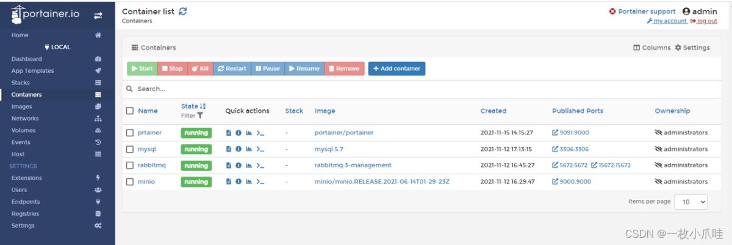Click the Kill button
This screenshot has height=245, width=732.
pyautogui.click(x=200, y=69)
